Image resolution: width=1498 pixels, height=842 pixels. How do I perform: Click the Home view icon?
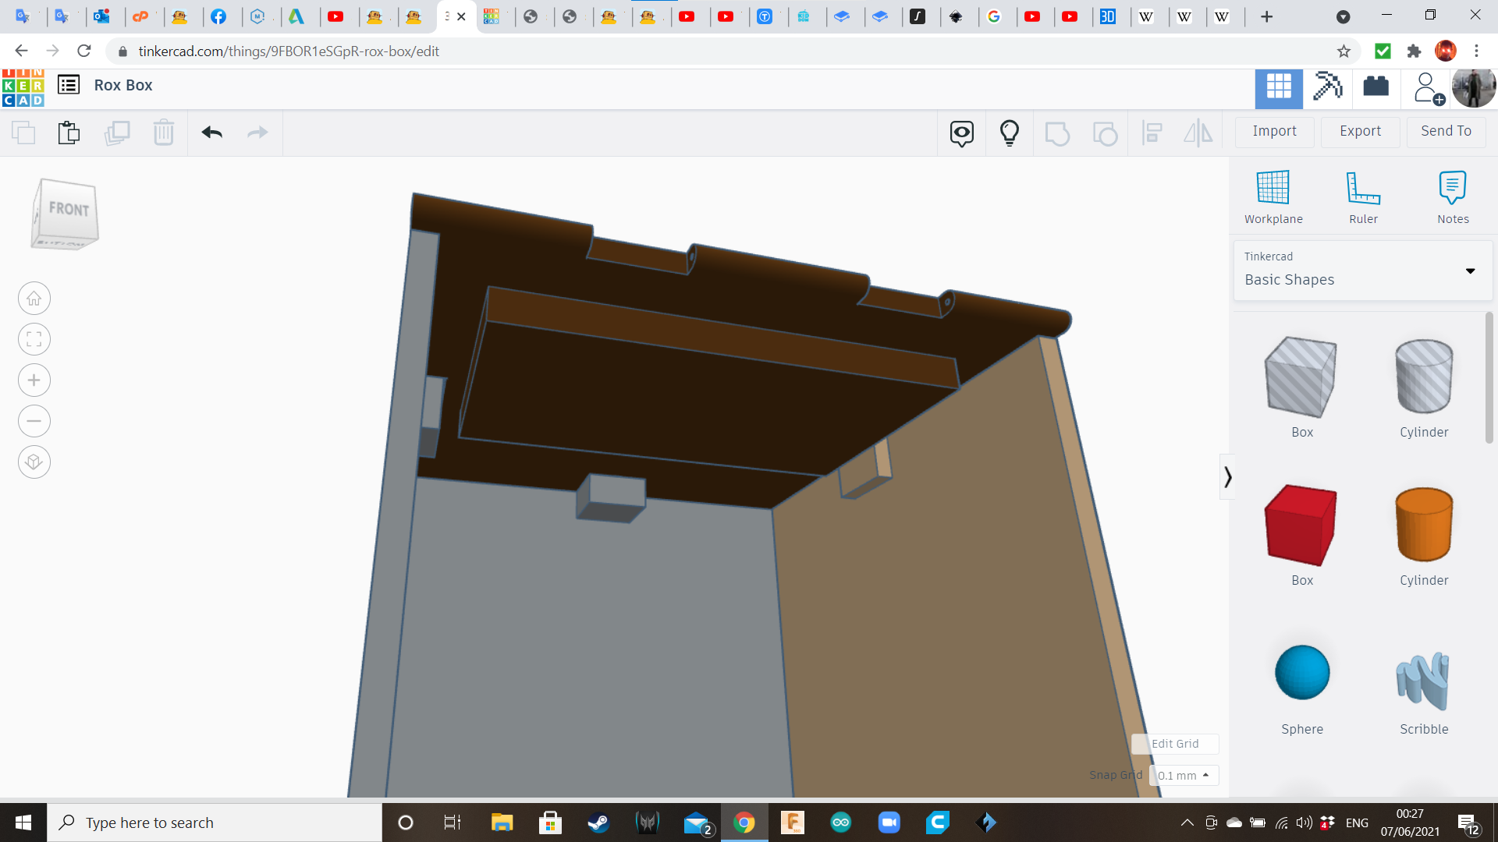(x=34, y=299)
